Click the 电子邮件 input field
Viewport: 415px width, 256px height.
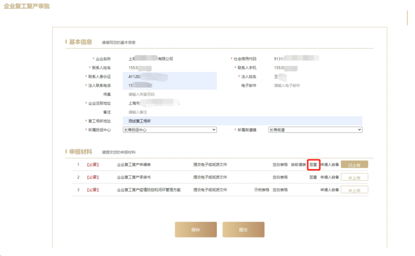click(x=315, y=86)
